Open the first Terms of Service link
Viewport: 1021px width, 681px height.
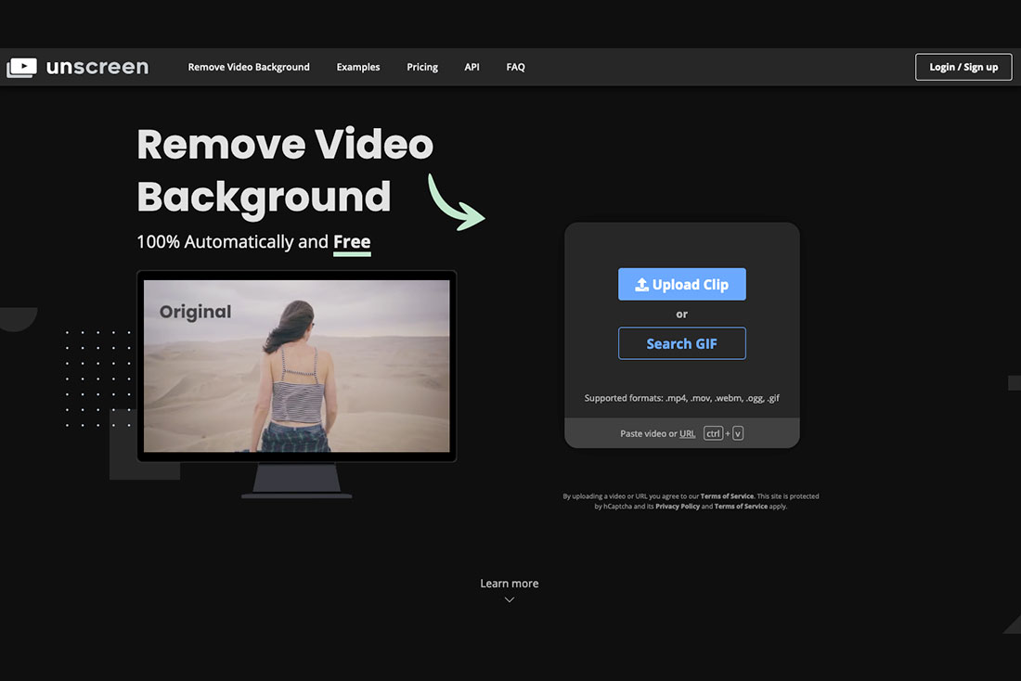[x=727, y=496]
